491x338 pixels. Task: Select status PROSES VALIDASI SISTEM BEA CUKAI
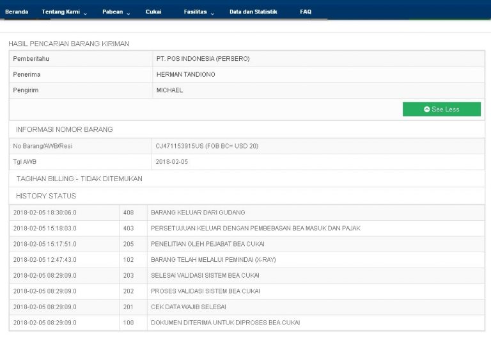[x=205, y=291]
